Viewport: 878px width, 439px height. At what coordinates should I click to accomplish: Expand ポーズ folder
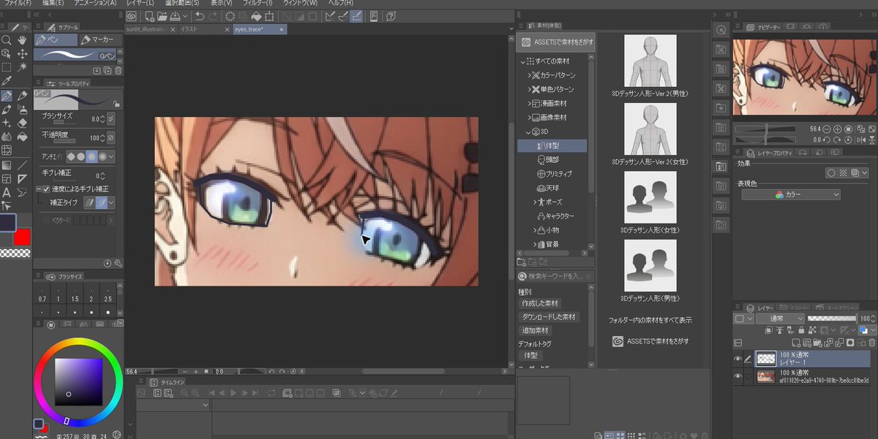tap(536, 202)
